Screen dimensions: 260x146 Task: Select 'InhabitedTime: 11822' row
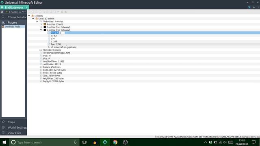pos(53,61)
